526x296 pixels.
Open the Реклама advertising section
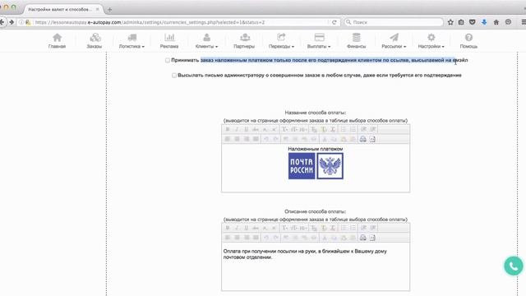pyautogui.click(x=169, y=41)
